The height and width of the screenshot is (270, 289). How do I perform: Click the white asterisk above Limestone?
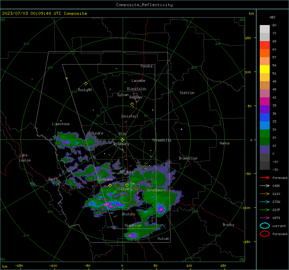pyautogui.click(x=61, y=121)
